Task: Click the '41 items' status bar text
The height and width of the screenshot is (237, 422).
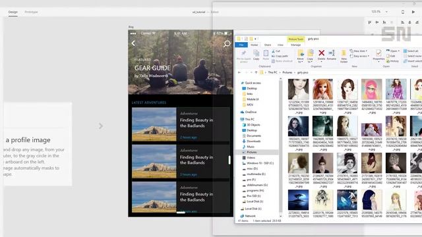Action: tap(243, 221)
